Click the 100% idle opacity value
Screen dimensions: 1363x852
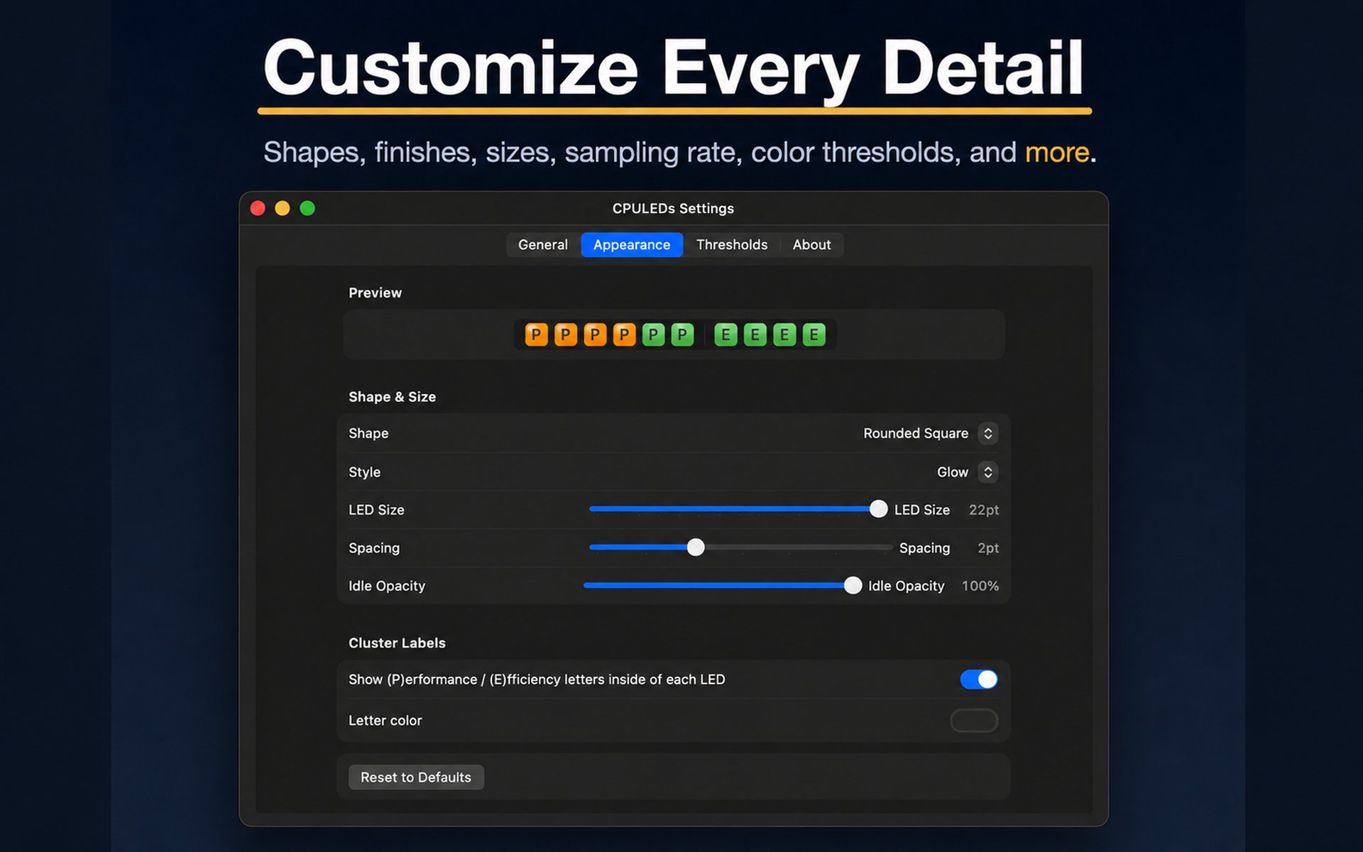(980, 586)
